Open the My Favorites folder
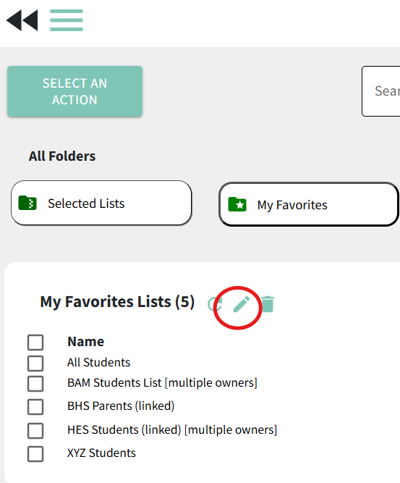 click(309, 204)
